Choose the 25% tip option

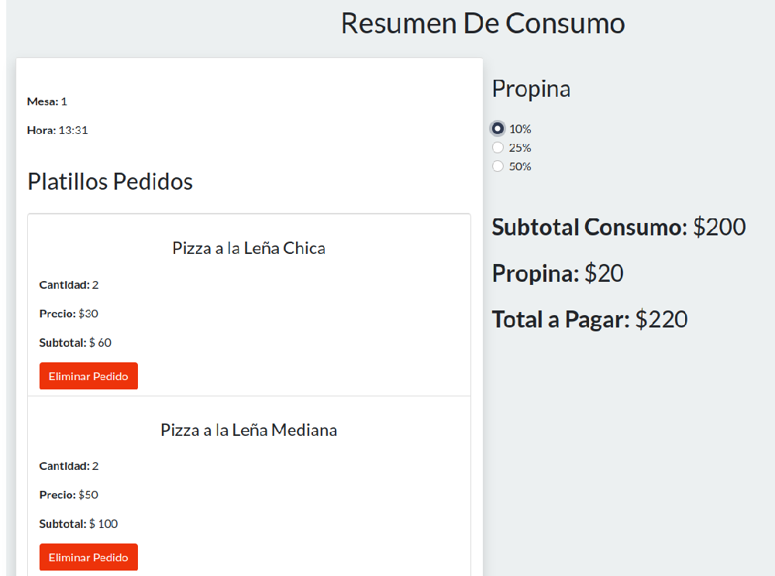click(x=497, y=147)
